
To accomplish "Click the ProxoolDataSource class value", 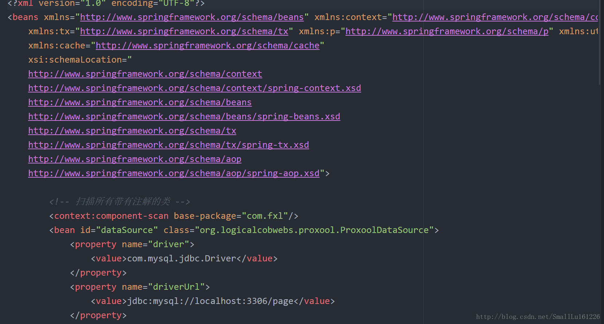I will point(314,230).
